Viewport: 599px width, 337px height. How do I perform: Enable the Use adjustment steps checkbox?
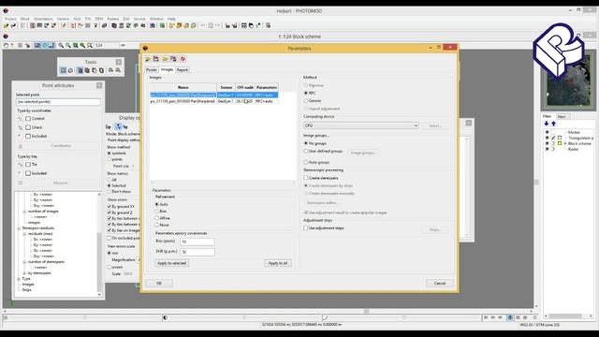coord(306,228)
